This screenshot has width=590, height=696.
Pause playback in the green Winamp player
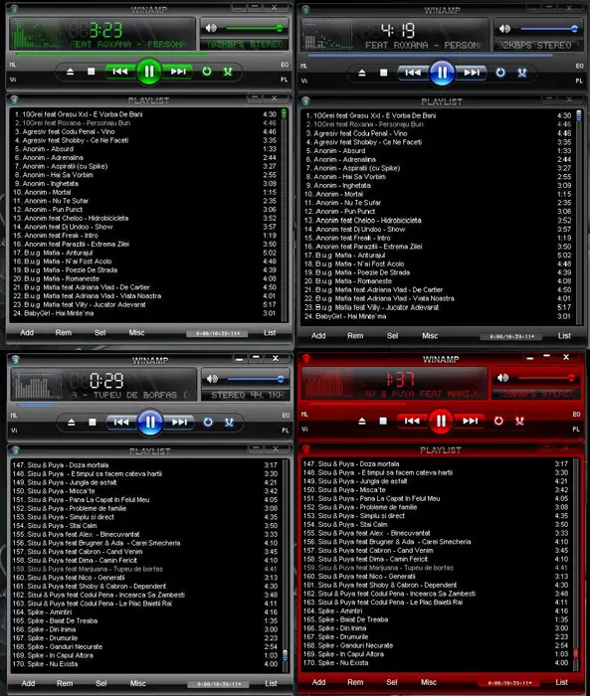(x=149, y=72)
